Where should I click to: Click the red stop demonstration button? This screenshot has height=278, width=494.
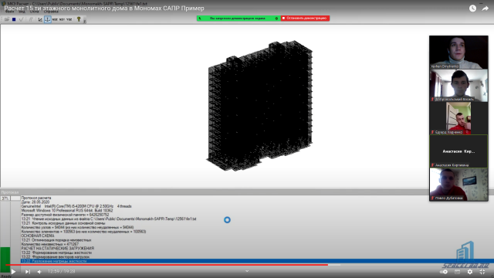(306, 19)
